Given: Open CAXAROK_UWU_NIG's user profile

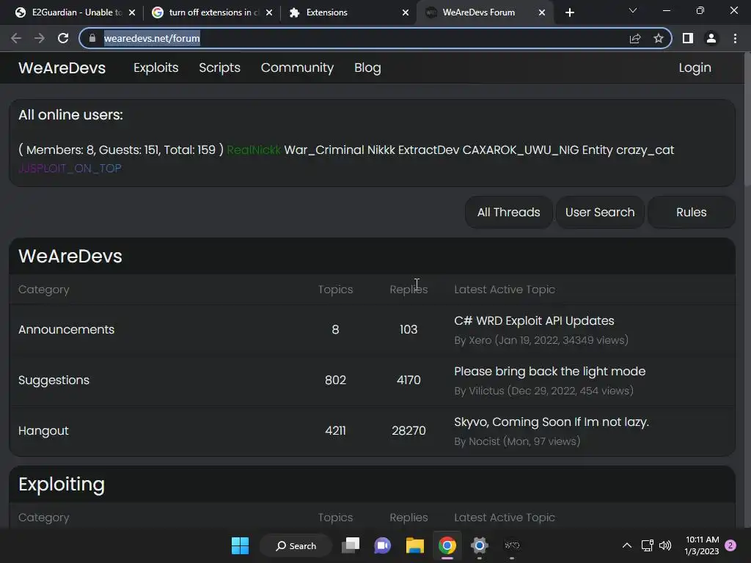Looking at the screenshot, I should coord(520,150).
